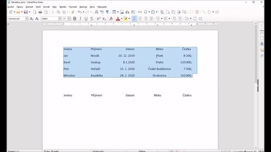Open the Zobrazit menu
The width and height of the screenshot is (271, 152).
click(29, 7)
